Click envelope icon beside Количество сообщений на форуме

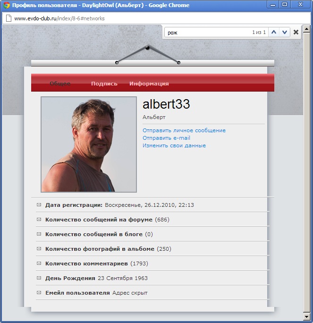click(39, 220)
